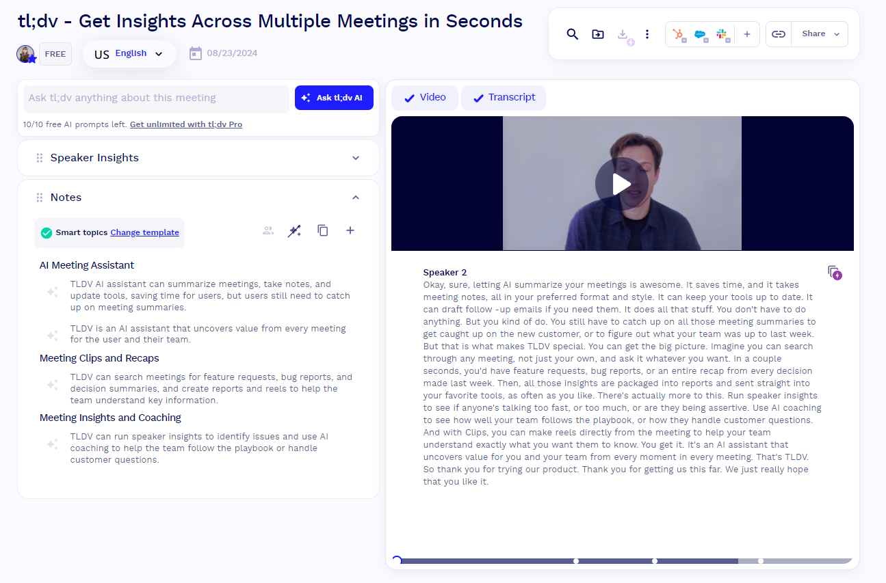Viewport: 886px width, 583px height.
Task: Click the move-to-folder icon
Action: [598, 34]
